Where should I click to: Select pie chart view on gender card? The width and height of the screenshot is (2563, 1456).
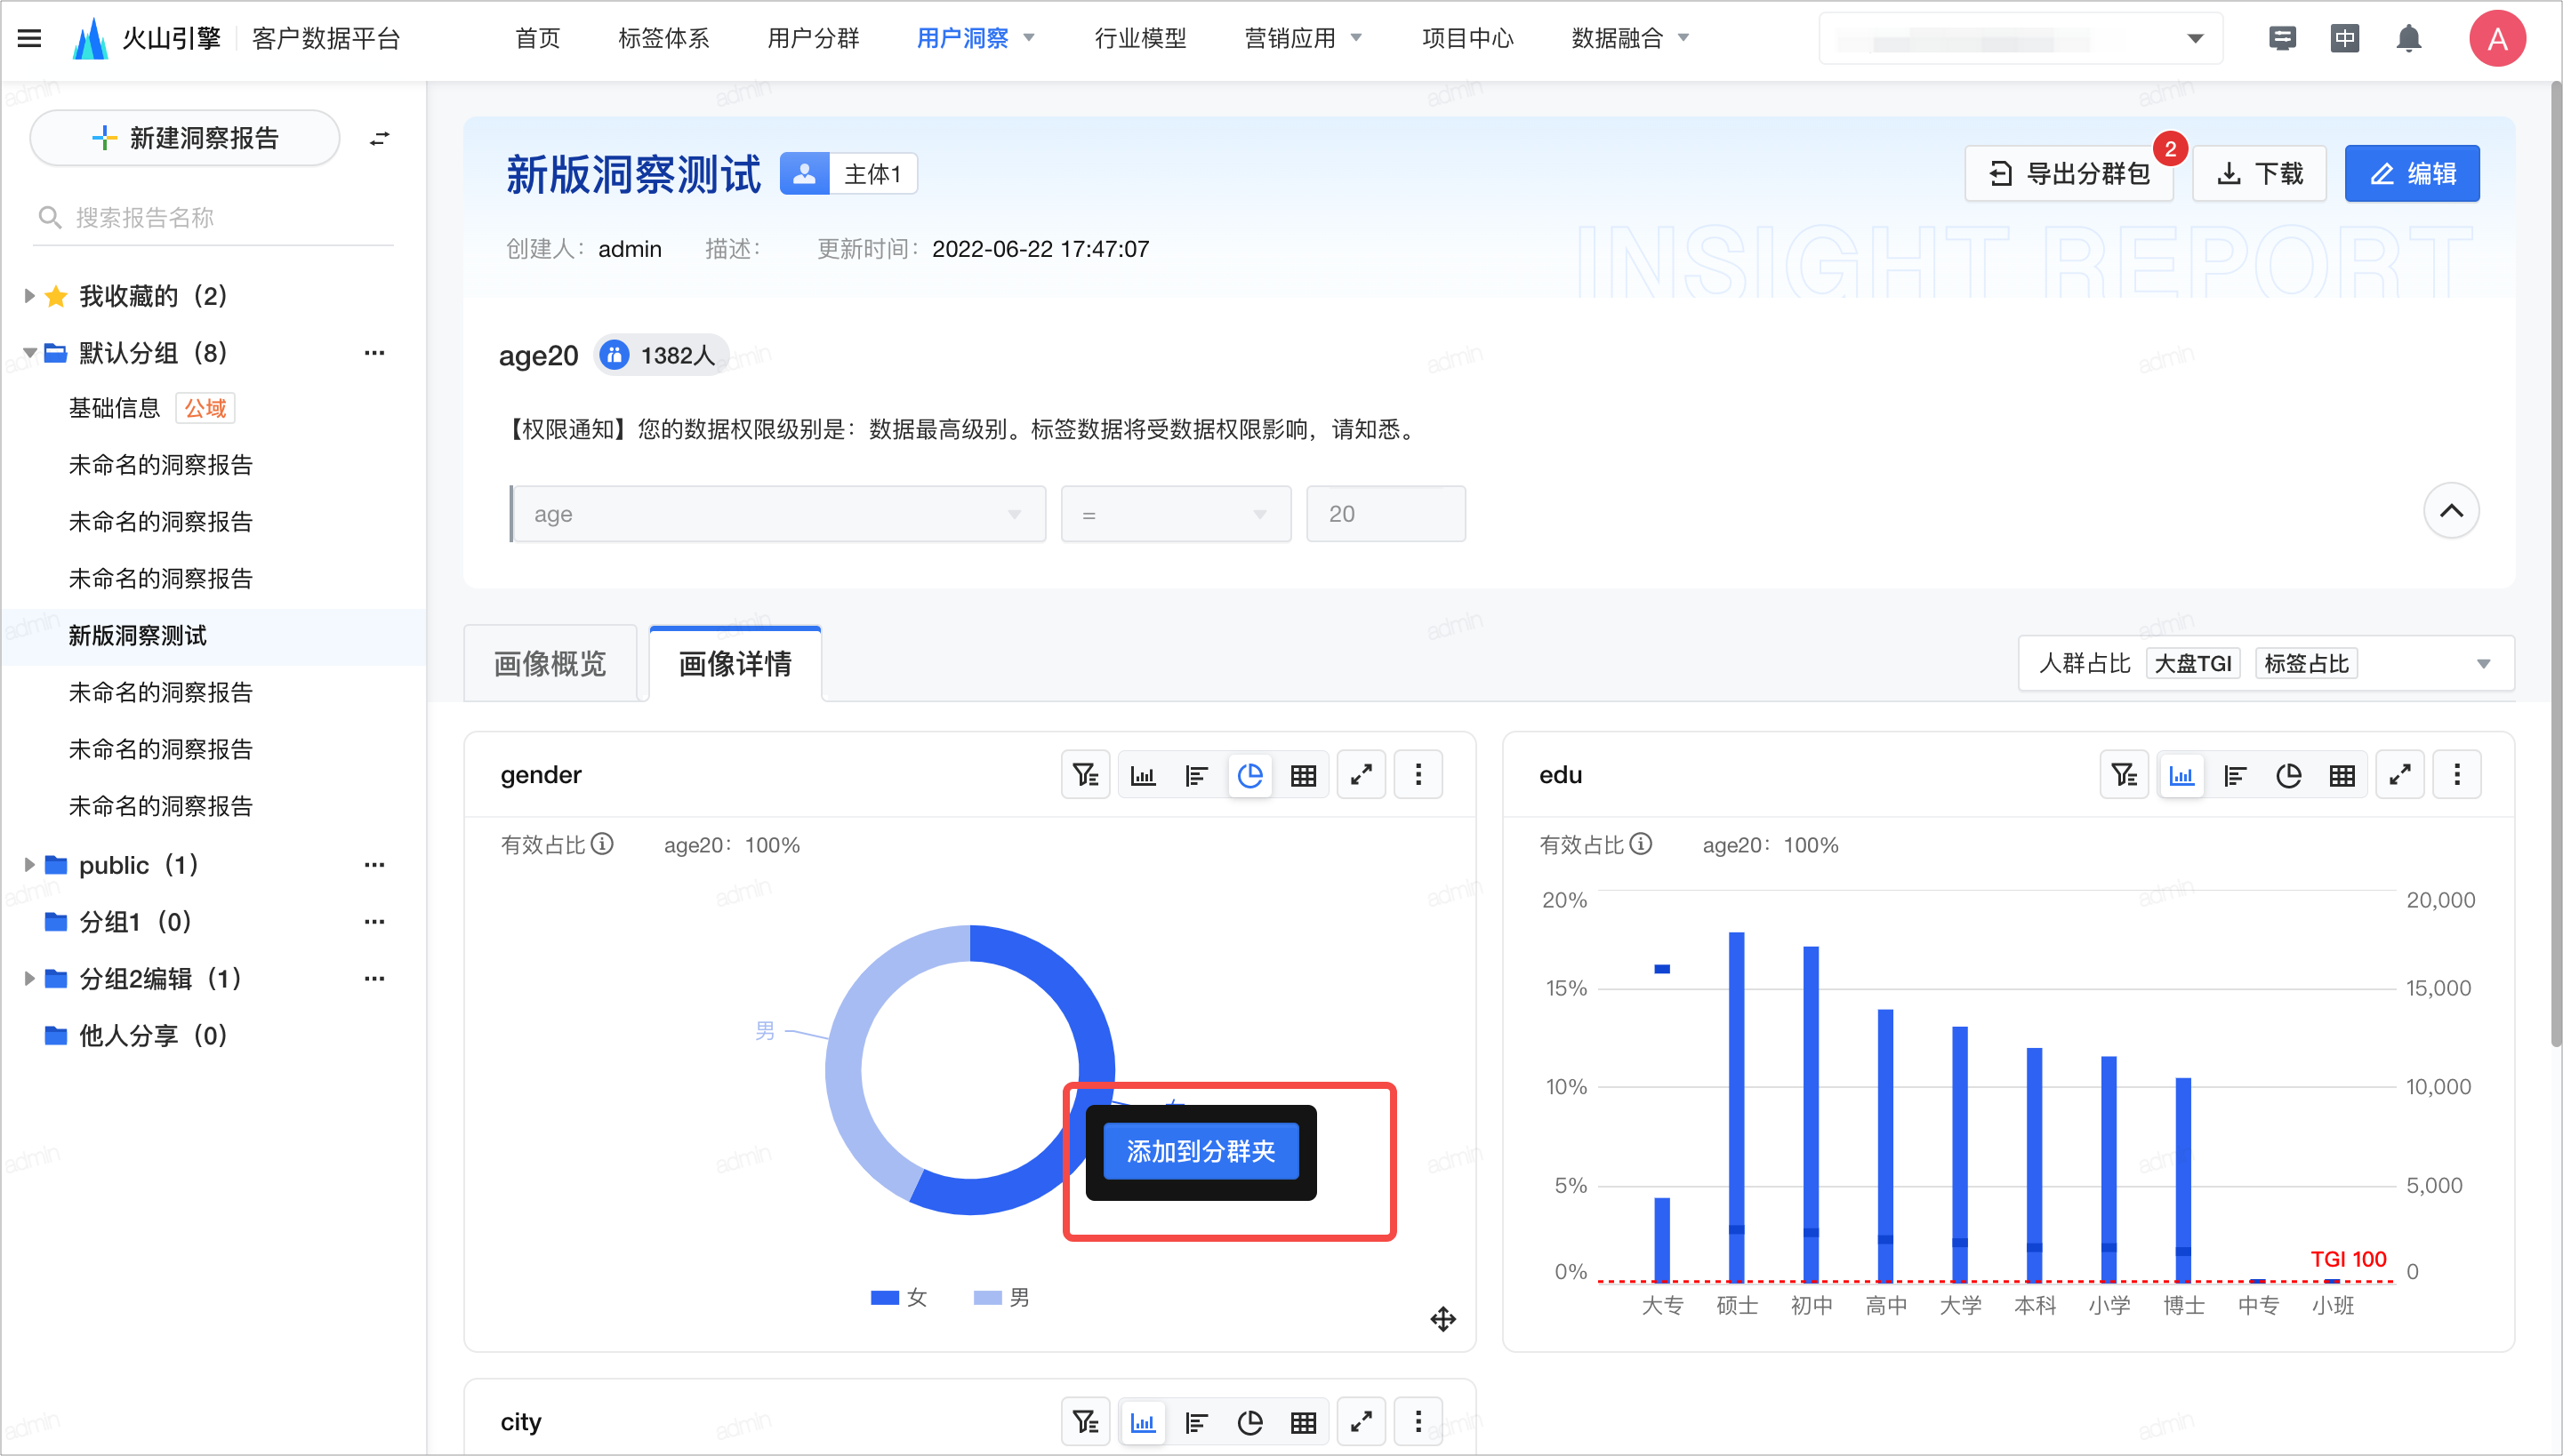(1249, 774)
